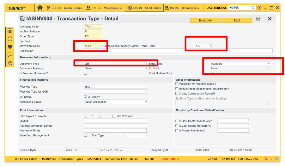285x167 pixels.
Task: Check the Is Transfer Movement checkbox
Action: pos(85,73)
